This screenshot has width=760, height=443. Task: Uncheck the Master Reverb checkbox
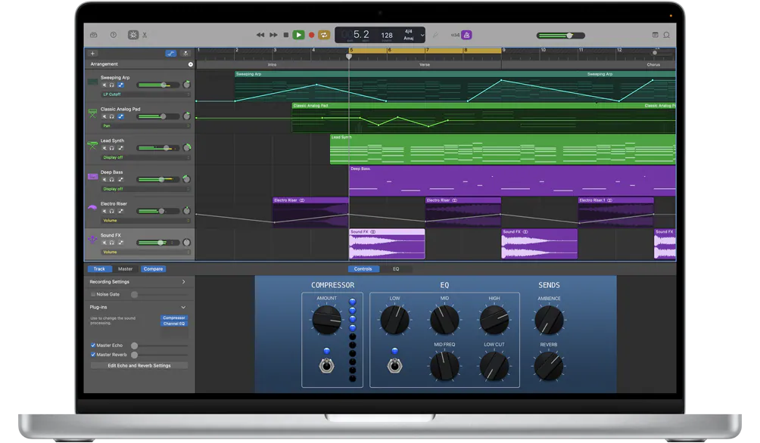[x=93, y=355]
